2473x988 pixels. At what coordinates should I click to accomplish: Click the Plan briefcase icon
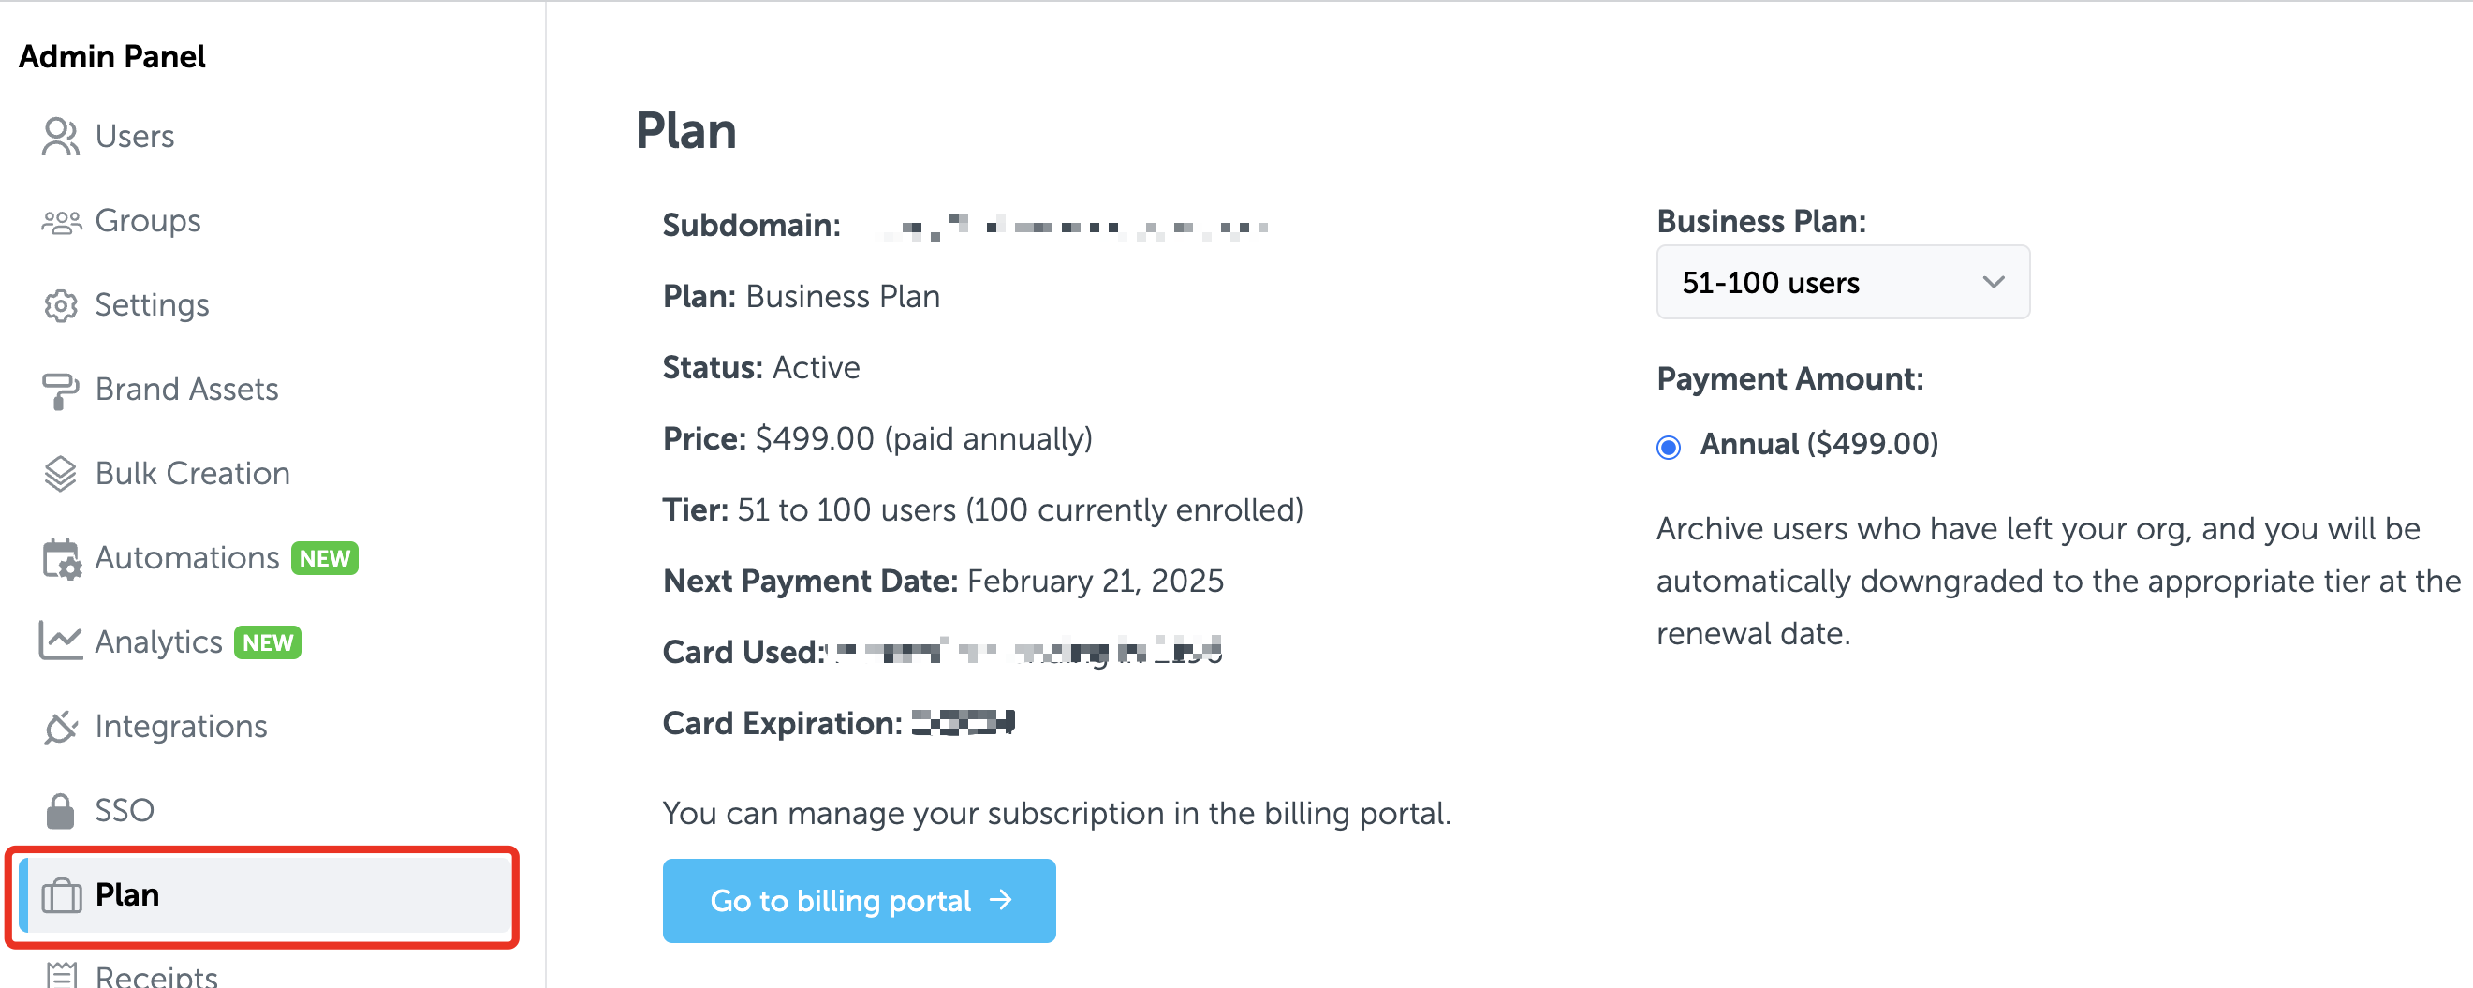[x=62, y=896]
